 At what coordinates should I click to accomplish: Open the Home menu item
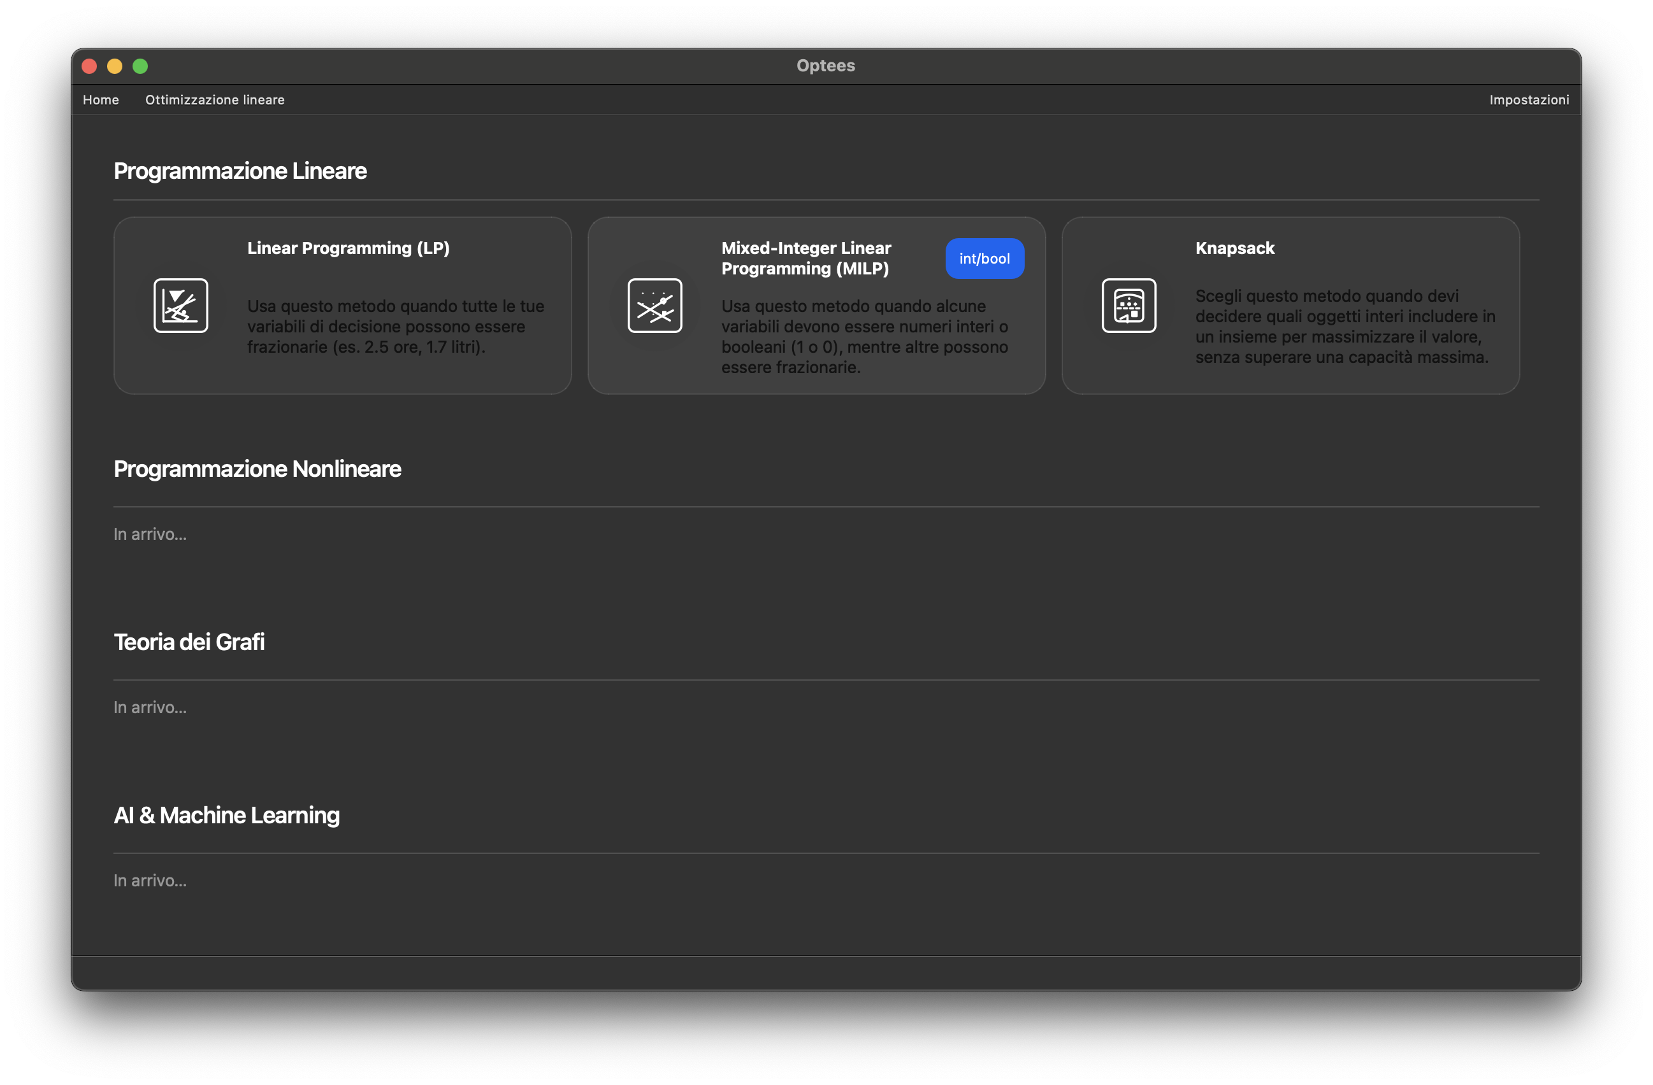[101, 100]
